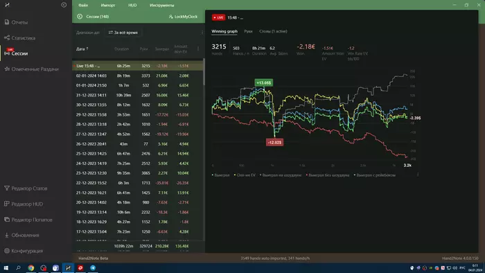Switch to the Столы (1 active) tab
Screen dimensions: 485x273
click(273, 31)
